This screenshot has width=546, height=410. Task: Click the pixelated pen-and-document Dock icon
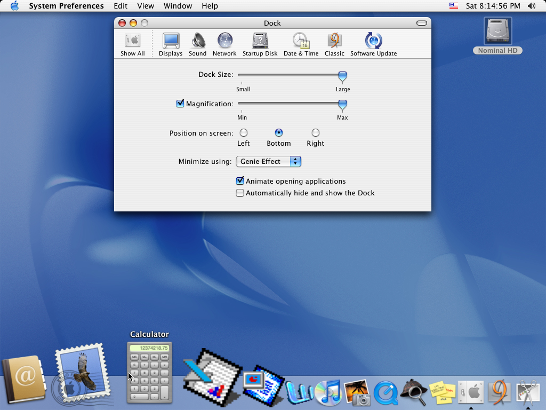tap(212, 377)
